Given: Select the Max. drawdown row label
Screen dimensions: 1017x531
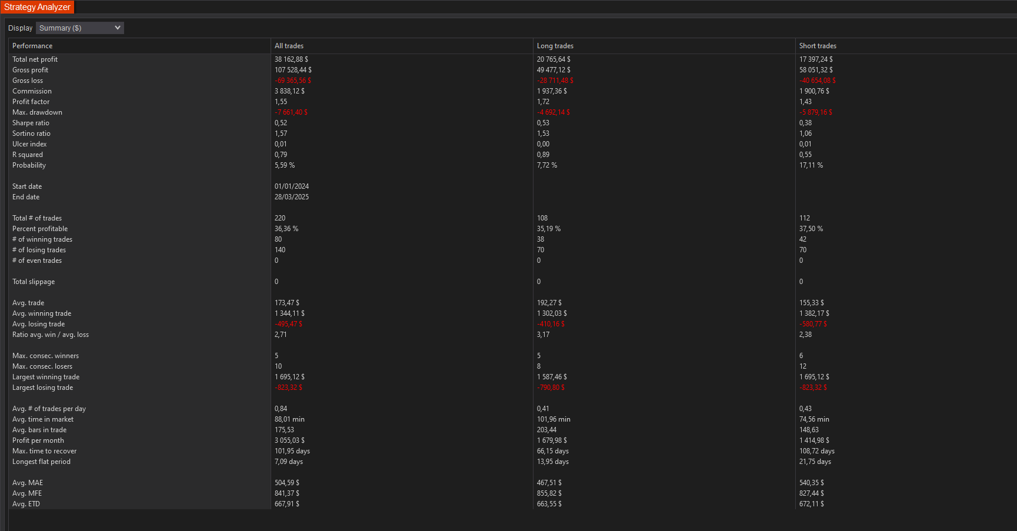Looking at the screenshot, I should click(37, 112).
